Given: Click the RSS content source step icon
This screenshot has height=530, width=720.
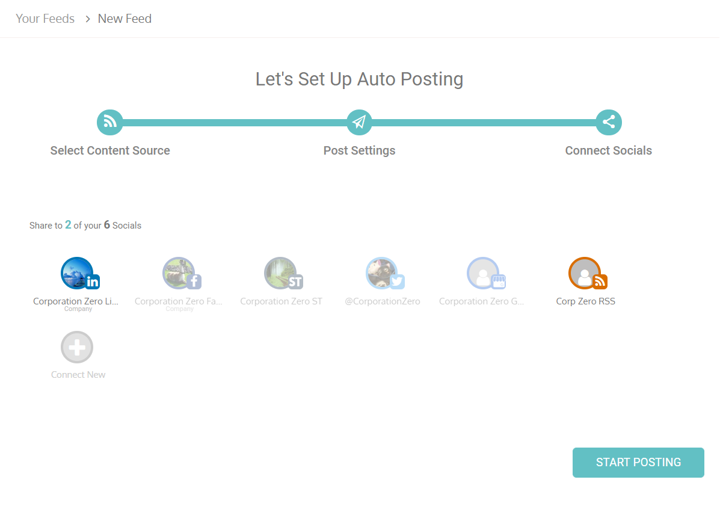Looking at the screenshot, I should click(x=109, y=122).
